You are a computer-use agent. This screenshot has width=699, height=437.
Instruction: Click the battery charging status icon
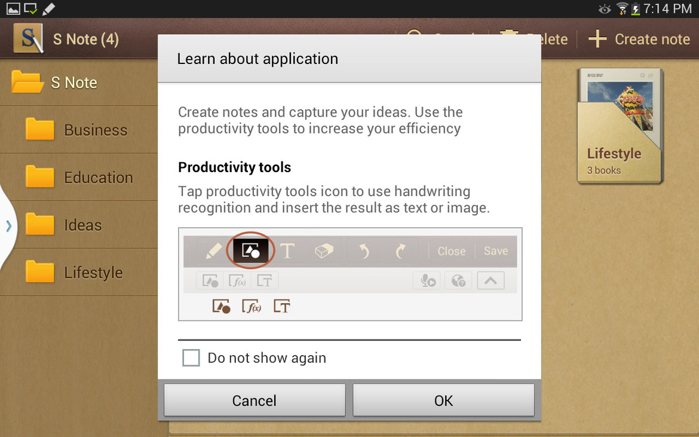tap(635, 8)
